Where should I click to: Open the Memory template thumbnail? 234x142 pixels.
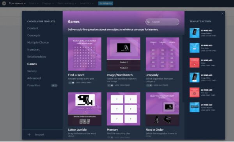point(124,109)
